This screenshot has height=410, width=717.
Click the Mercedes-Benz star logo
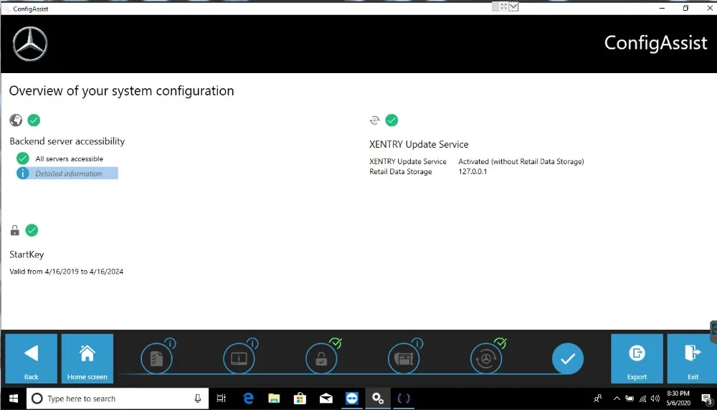(30, 44)
